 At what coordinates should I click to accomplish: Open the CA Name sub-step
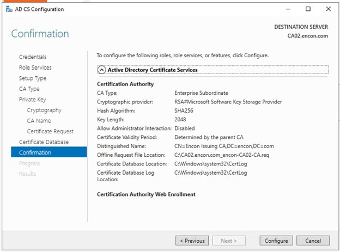pos(39,121)
